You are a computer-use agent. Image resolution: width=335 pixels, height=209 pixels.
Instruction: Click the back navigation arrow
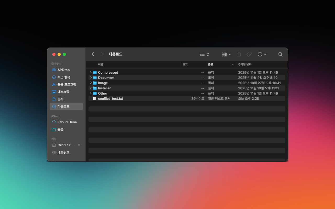(93, 54)
